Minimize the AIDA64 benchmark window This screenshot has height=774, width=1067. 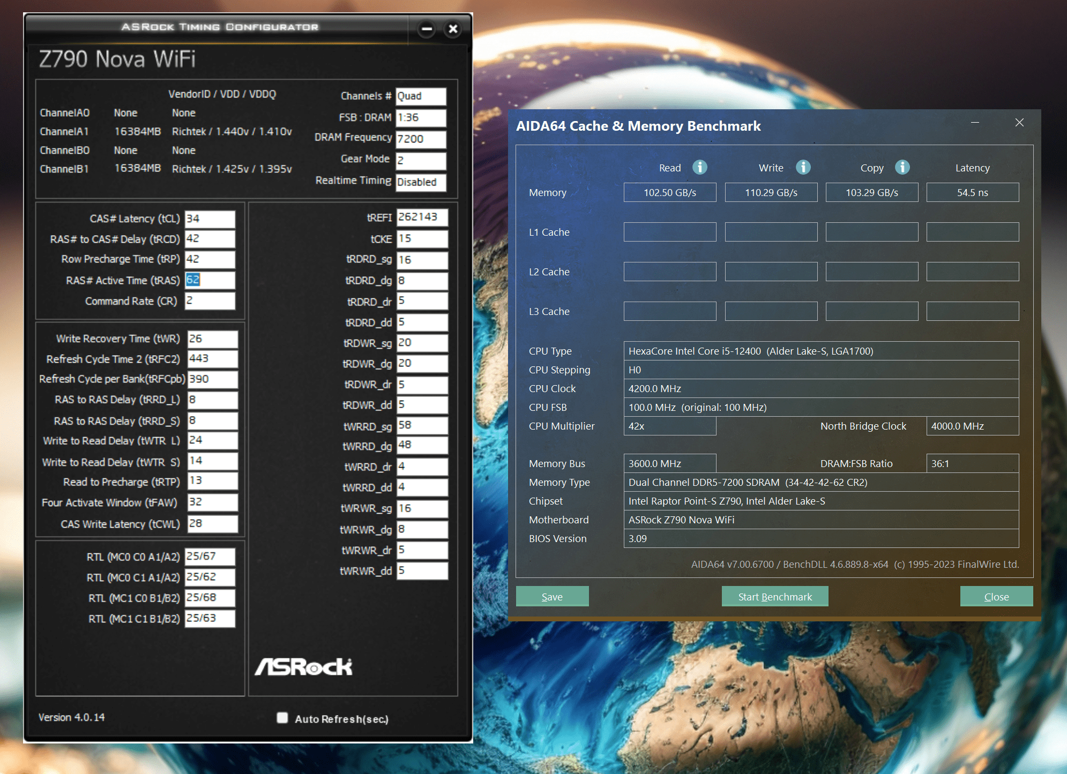tap(975, 123)
